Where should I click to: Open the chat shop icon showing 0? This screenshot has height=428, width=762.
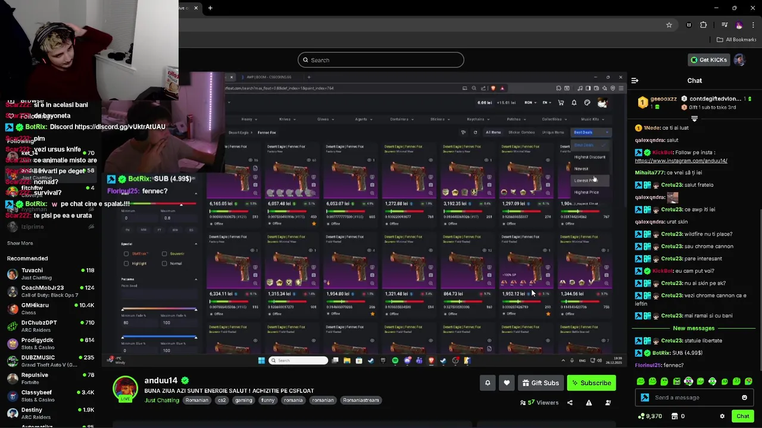676,416
